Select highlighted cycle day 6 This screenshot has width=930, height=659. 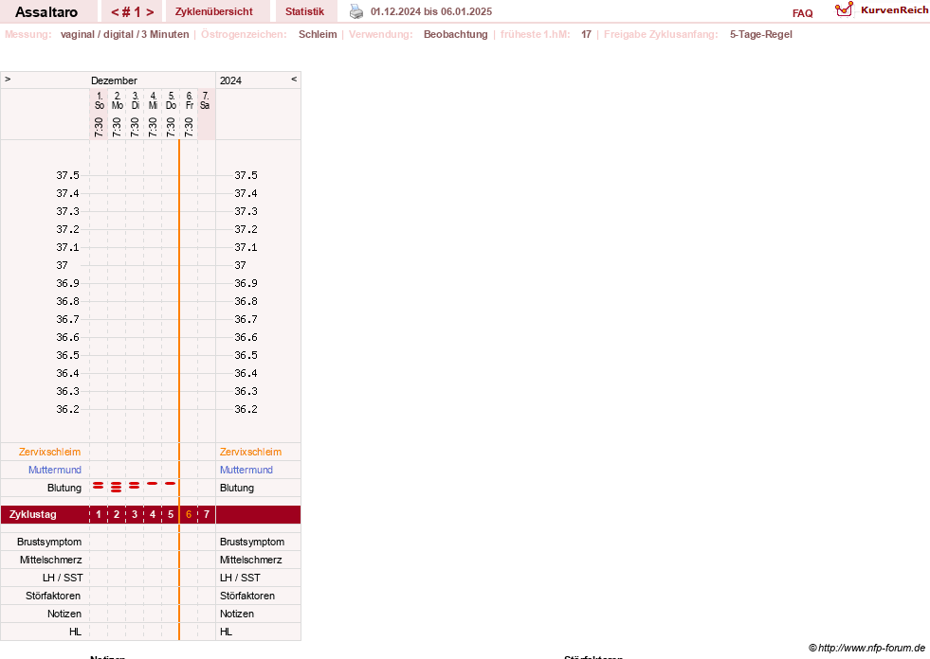tap(189, 514)
